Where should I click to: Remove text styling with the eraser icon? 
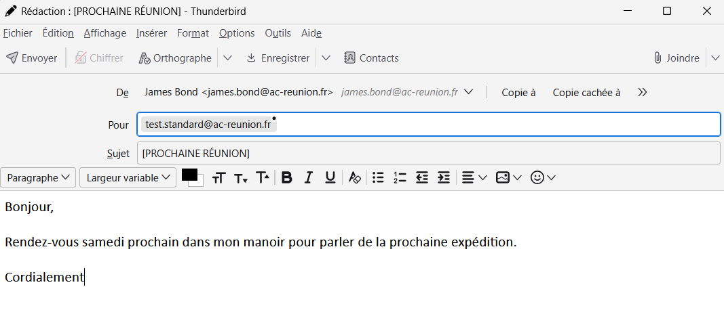point(354,177)
